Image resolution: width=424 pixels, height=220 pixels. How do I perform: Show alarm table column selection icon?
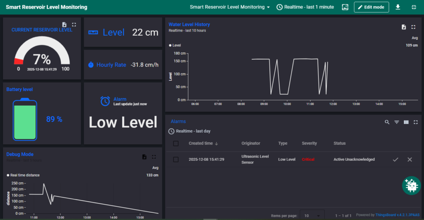(406, 122)
